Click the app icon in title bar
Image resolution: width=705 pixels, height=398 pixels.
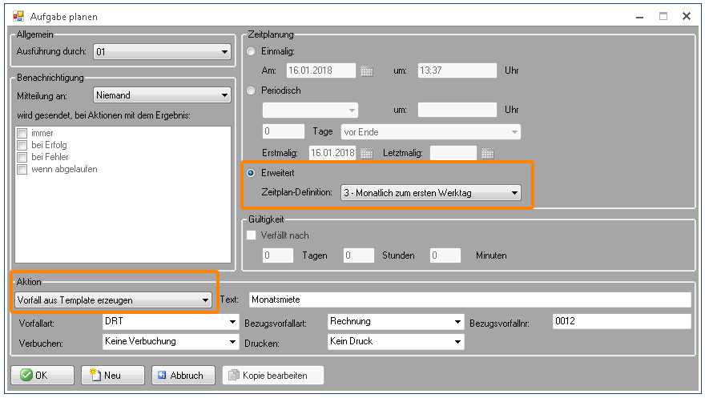click(x=18, y=16)
